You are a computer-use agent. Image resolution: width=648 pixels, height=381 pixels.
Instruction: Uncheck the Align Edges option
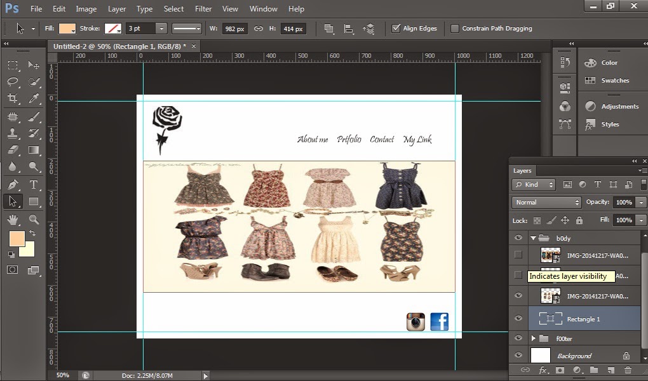click(396, 29)
